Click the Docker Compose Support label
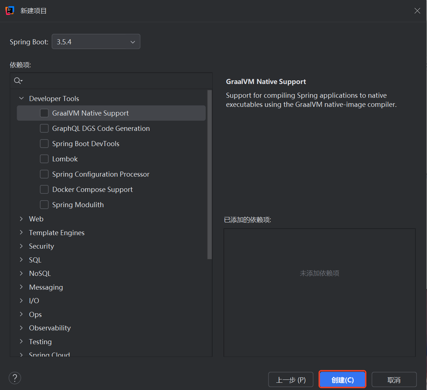The height and width of the screenshot is (390, 427). click(93, 189)
